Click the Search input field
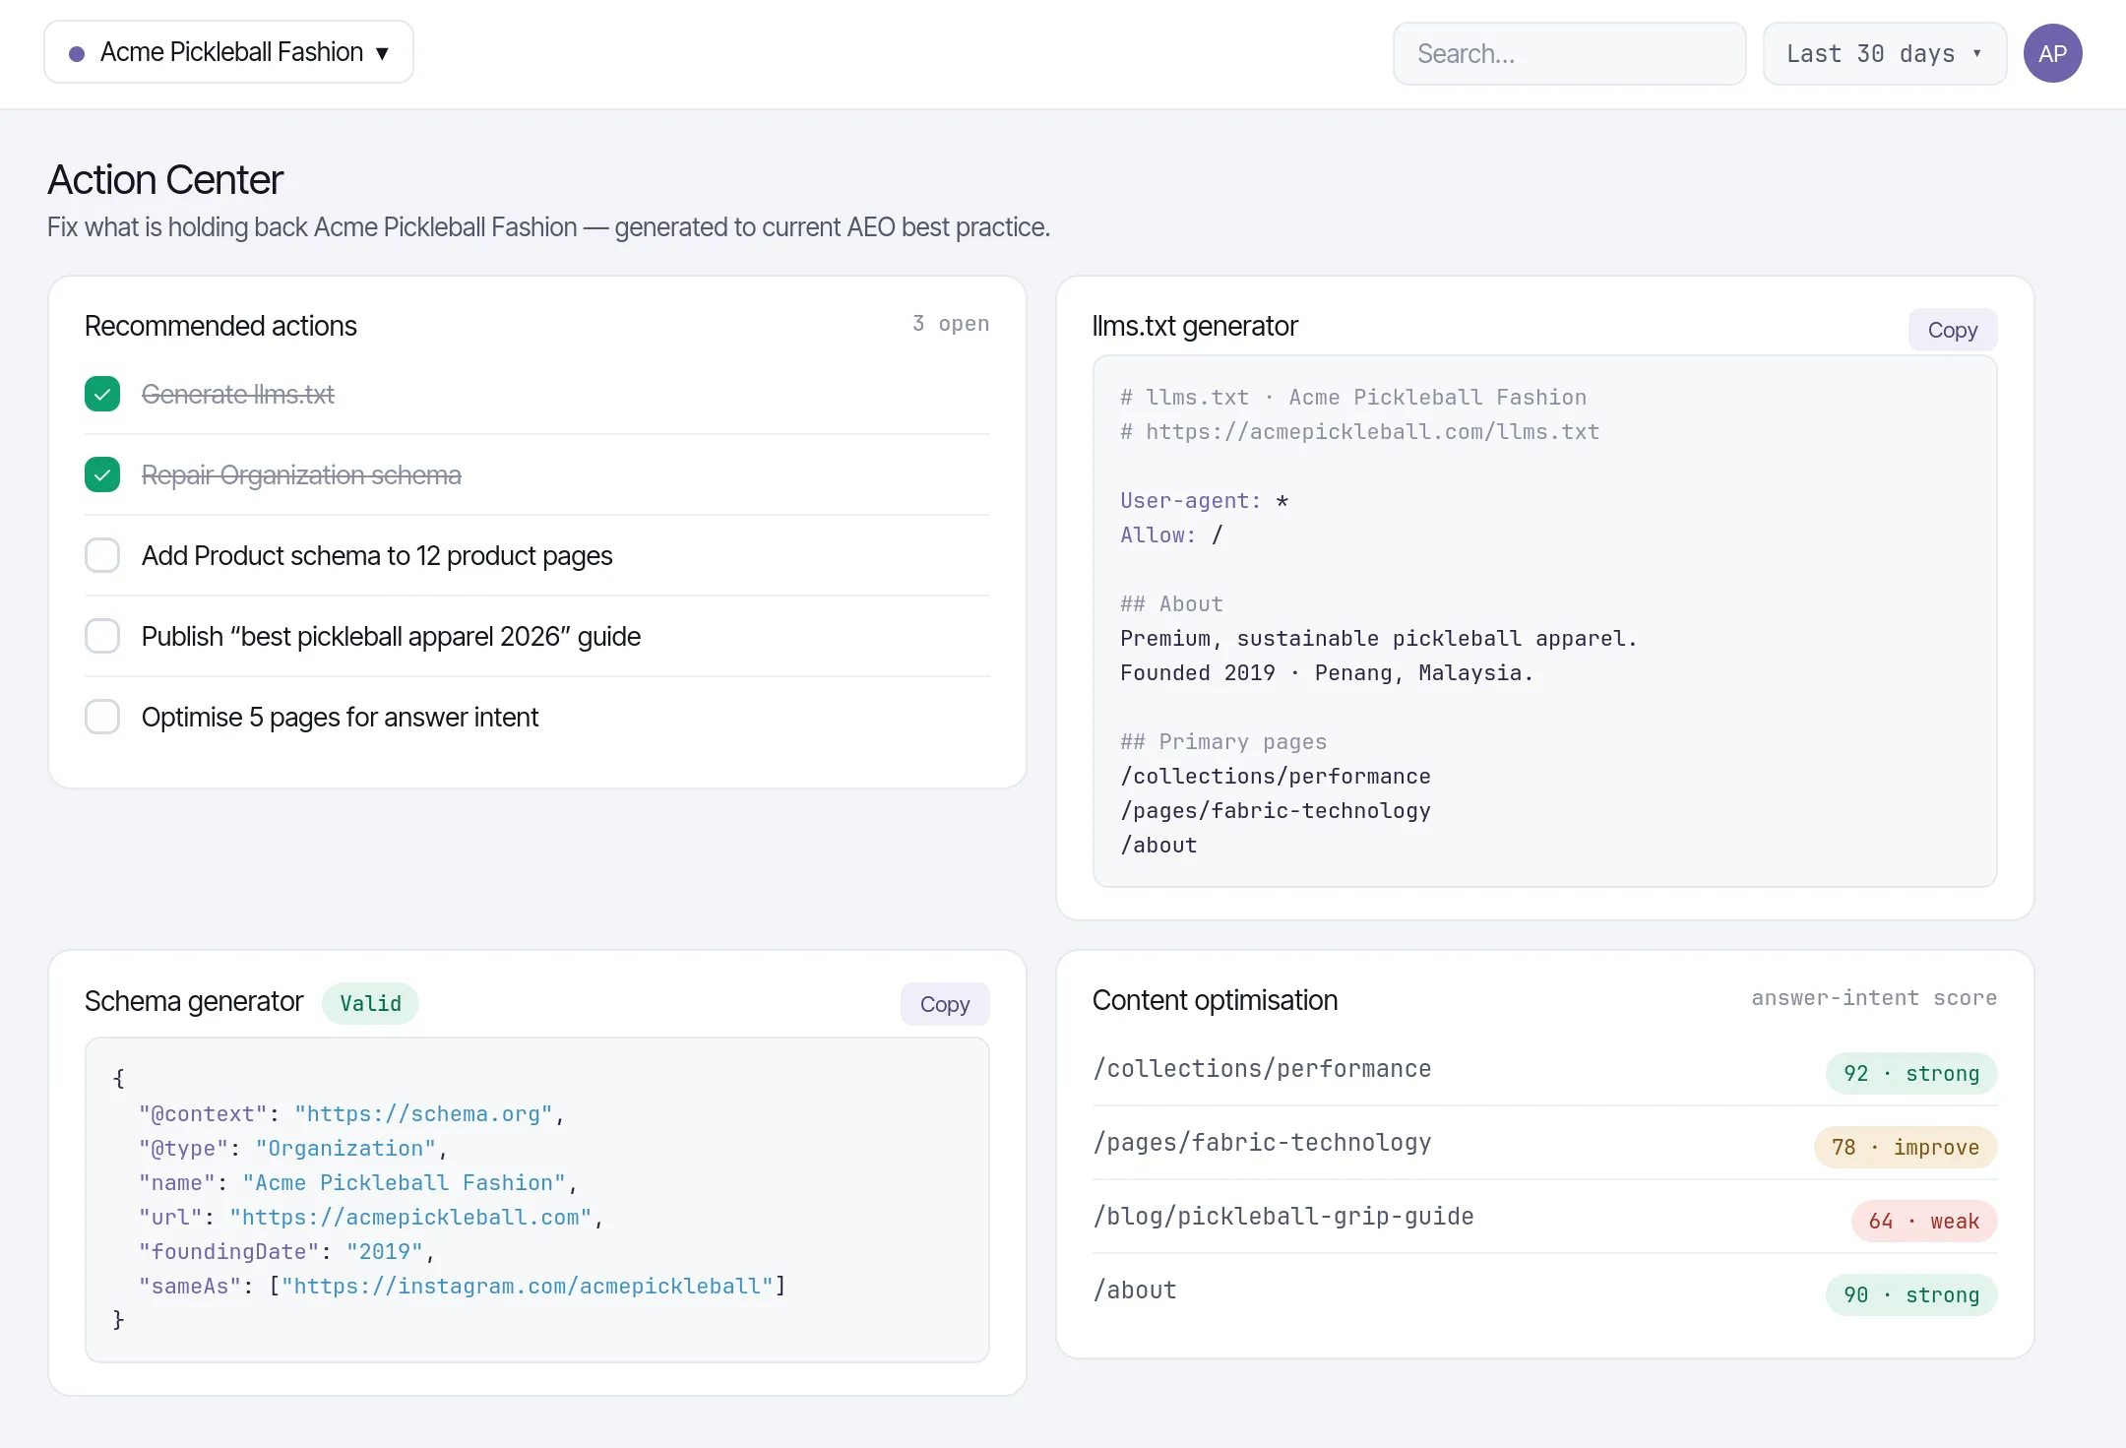2126x1448 pixels. coord(1569,53)
